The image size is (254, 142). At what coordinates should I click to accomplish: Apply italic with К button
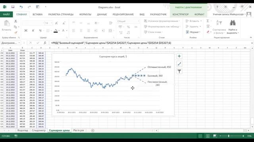[33, 30]
